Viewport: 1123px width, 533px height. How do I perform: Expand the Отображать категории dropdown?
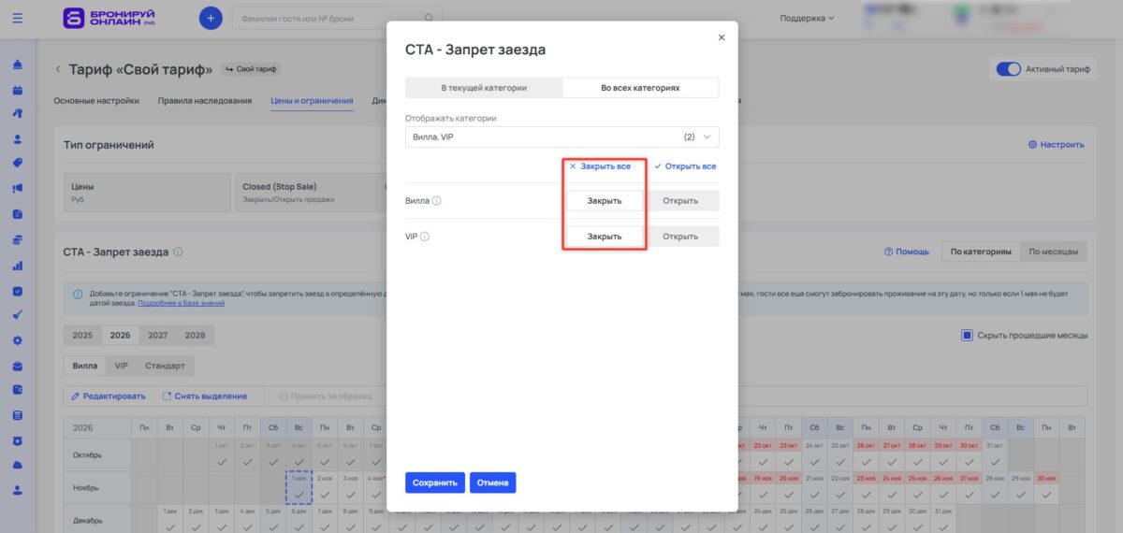click(x=561, y=137)
